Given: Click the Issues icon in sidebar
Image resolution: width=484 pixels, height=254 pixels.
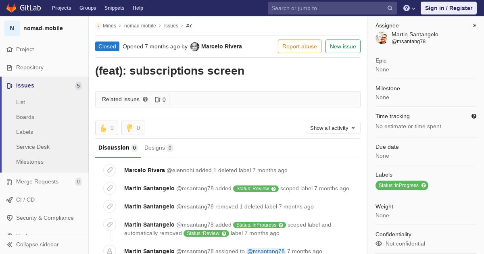Looking at the screenshot, I should (x=10, y=85).
